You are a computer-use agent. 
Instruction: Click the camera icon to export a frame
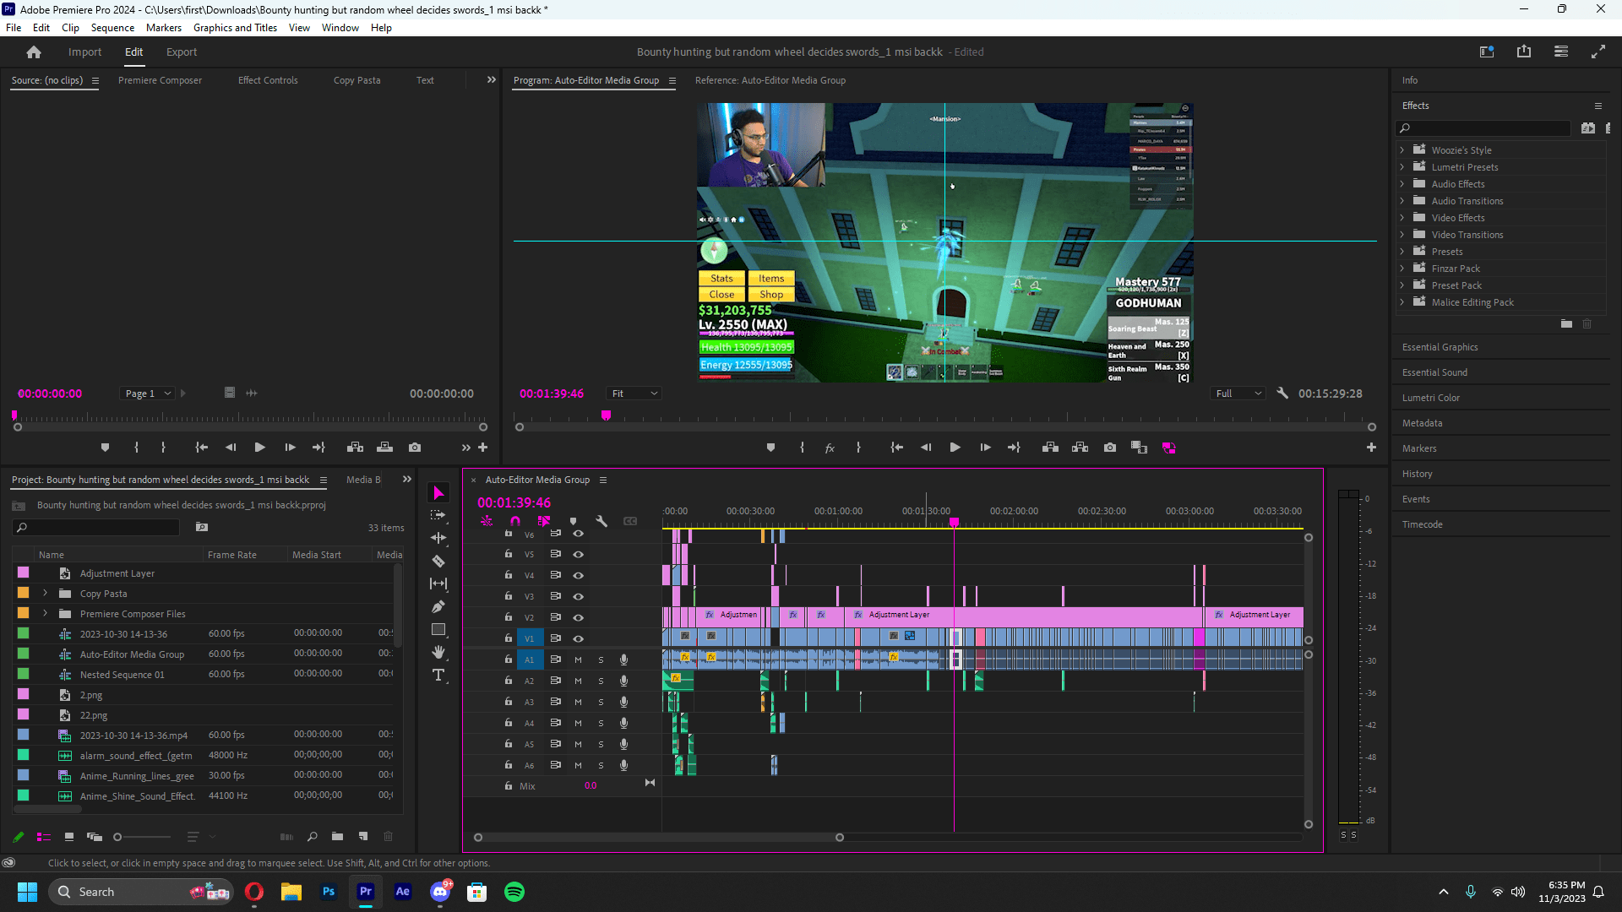pyautogui.click(x=1110, y=448)
